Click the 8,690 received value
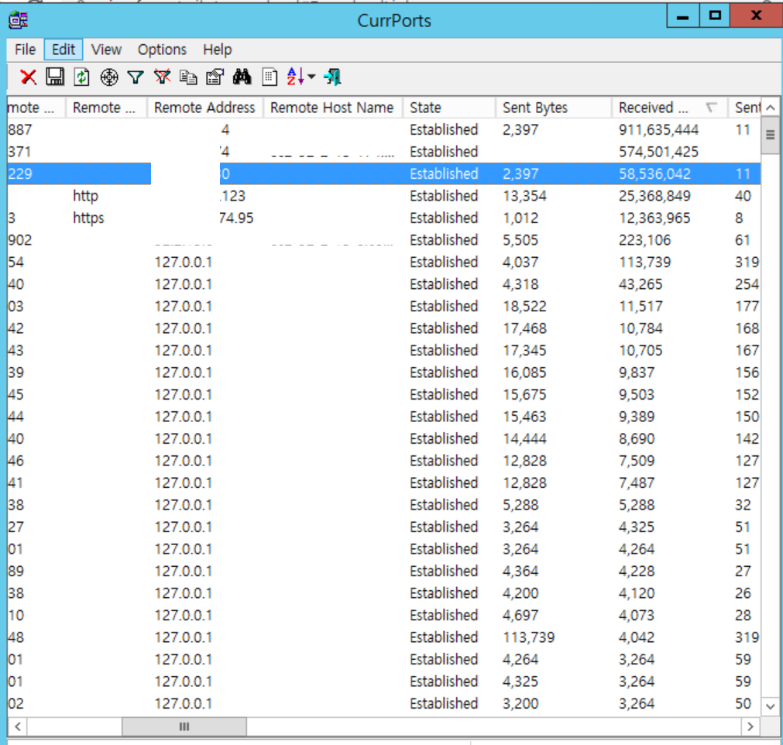 637,438
